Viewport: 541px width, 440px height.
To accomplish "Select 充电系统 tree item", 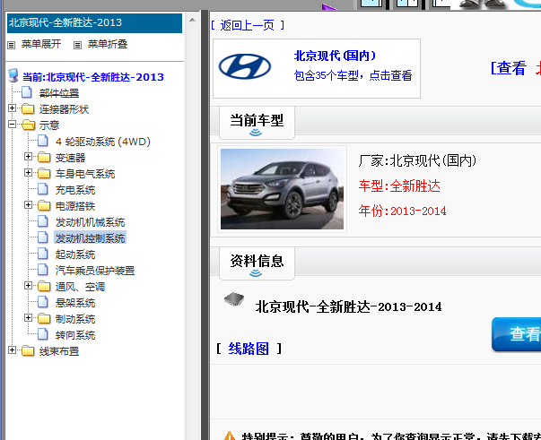I will coord(75,190).
